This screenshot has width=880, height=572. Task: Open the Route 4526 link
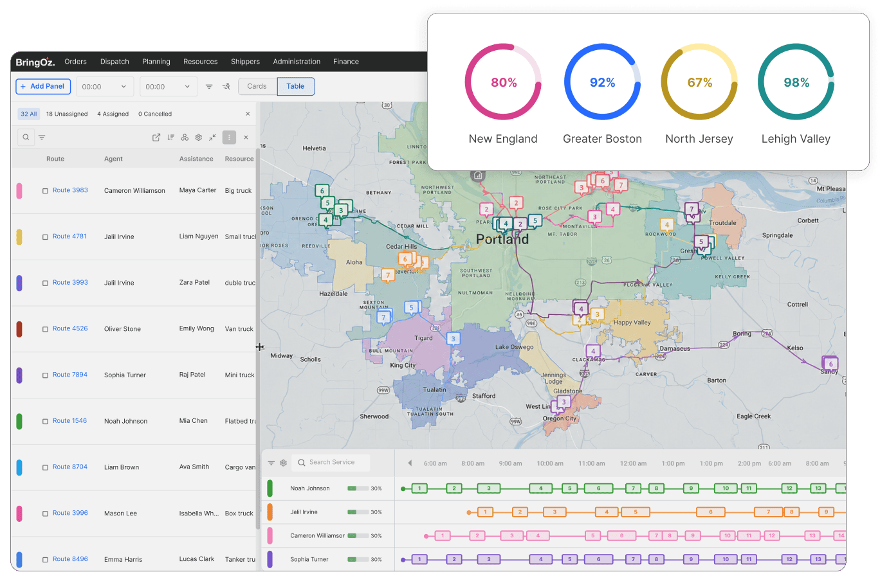coord(70,328)
